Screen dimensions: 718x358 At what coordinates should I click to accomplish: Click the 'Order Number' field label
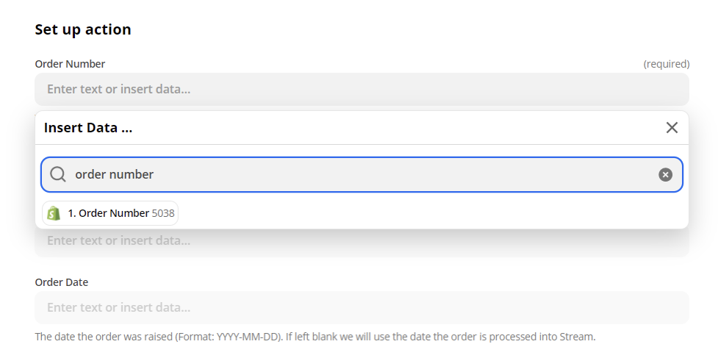click(70, 64)
